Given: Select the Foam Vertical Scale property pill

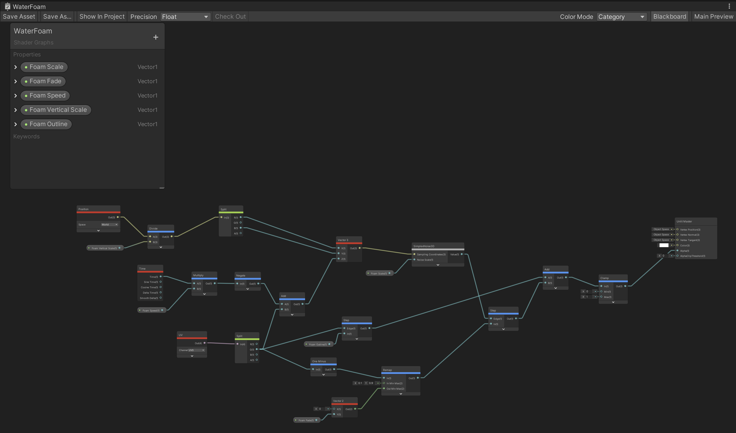Looking at the screenshot, I should point(56,110).
